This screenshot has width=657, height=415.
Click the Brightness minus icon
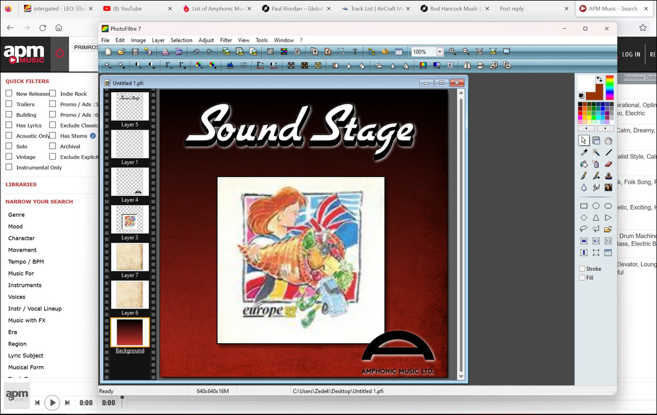(108, 65)
